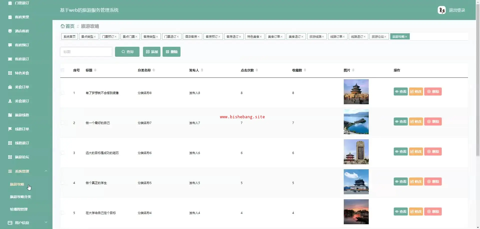This screenshot has width=480, height=229.
Task: Select the checkbox for row 3
Action: coord(62,153)
